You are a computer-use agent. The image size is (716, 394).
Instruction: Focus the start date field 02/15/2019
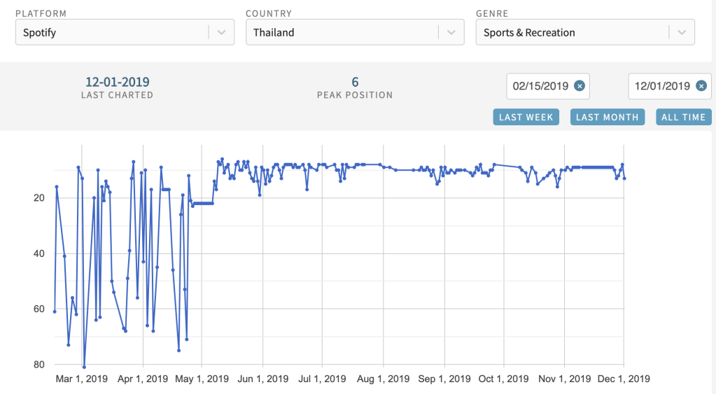click(x=540, y=86)
